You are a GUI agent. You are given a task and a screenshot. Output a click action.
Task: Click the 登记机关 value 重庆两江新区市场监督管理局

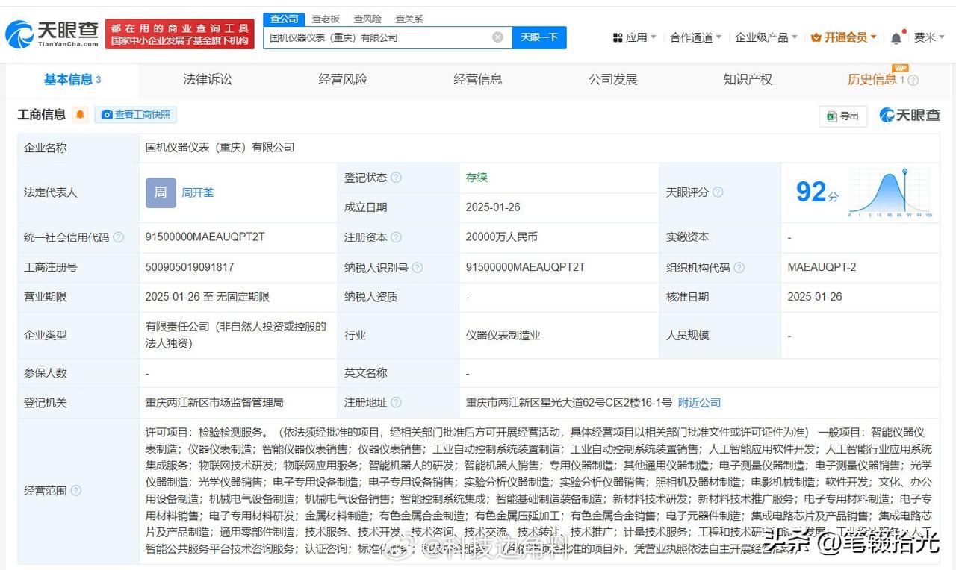(x=215, y=403)
